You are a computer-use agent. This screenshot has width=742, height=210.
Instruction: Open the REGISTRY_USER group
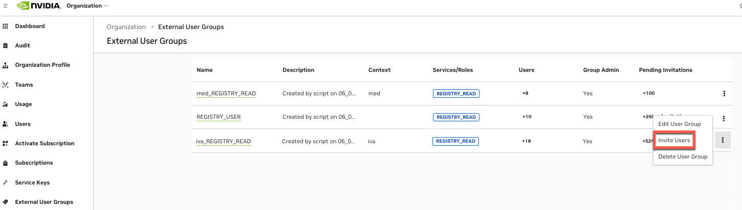pyautogui.click(x=219, y=117)
